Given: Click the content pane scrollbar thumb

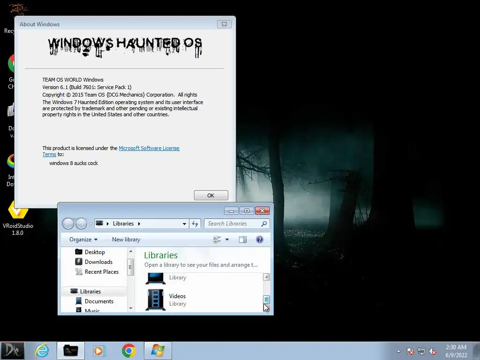Looking at the screenshot, I should [267, 300].
